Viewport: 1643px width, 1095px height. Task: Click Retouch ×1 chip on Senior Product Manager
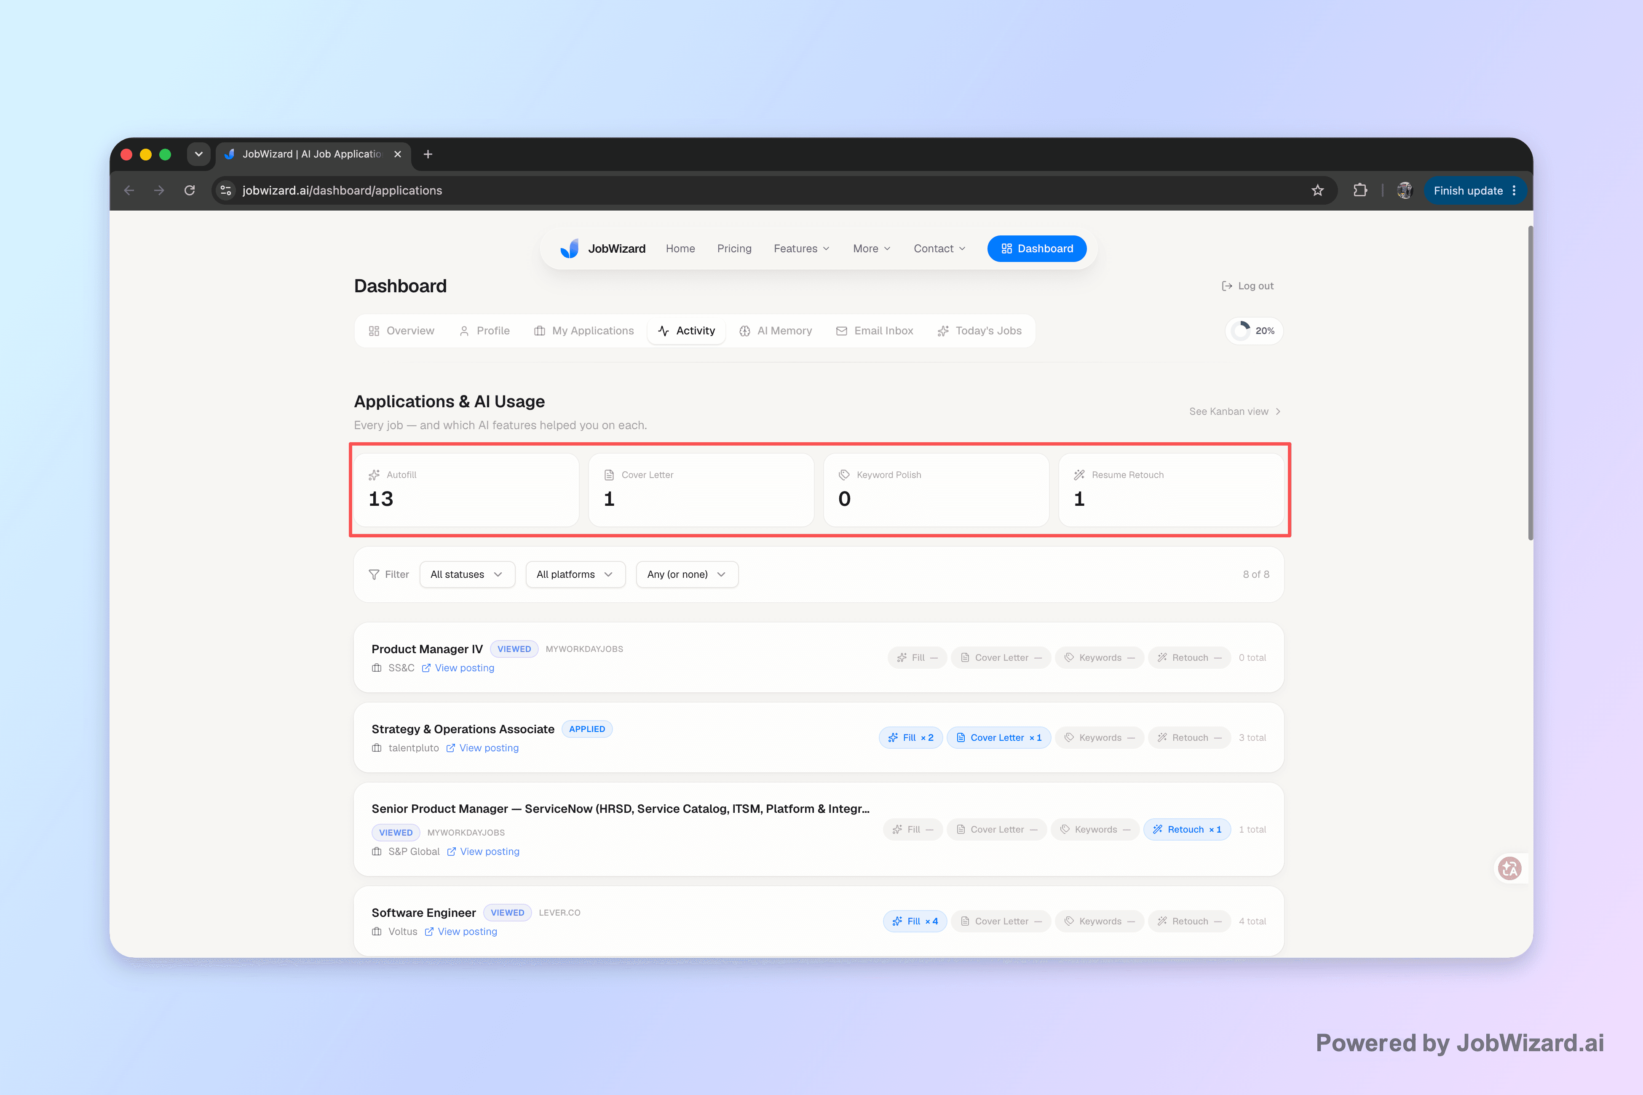[x=1187, y=830]
